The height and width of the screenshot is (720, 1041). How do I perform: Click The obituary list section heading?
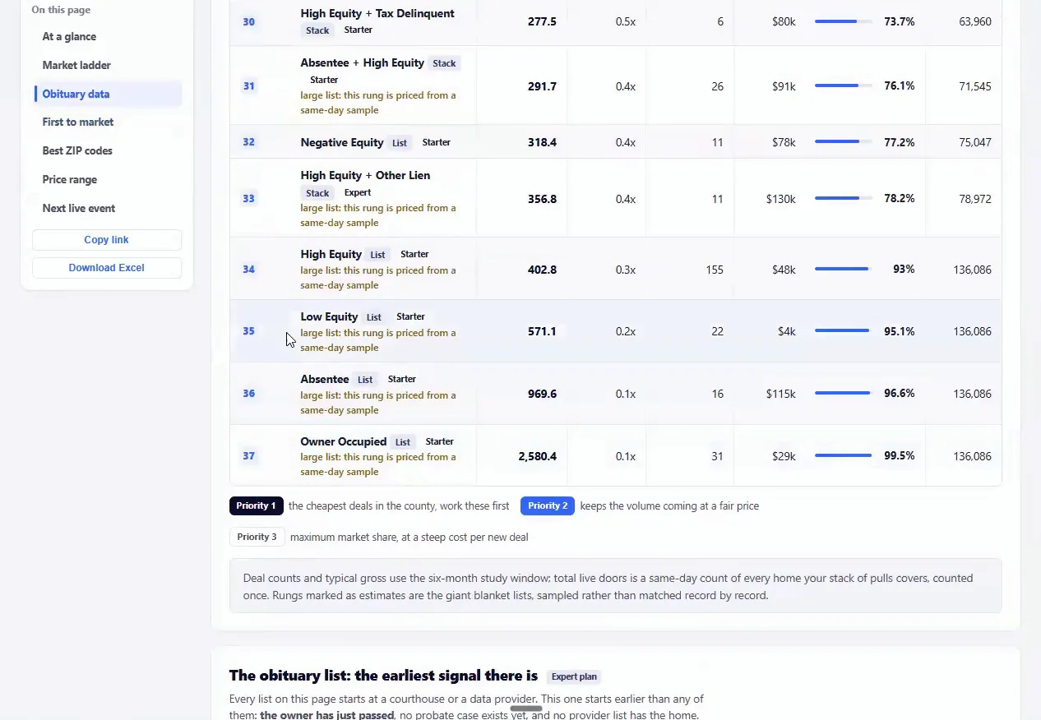click(383, 676)
